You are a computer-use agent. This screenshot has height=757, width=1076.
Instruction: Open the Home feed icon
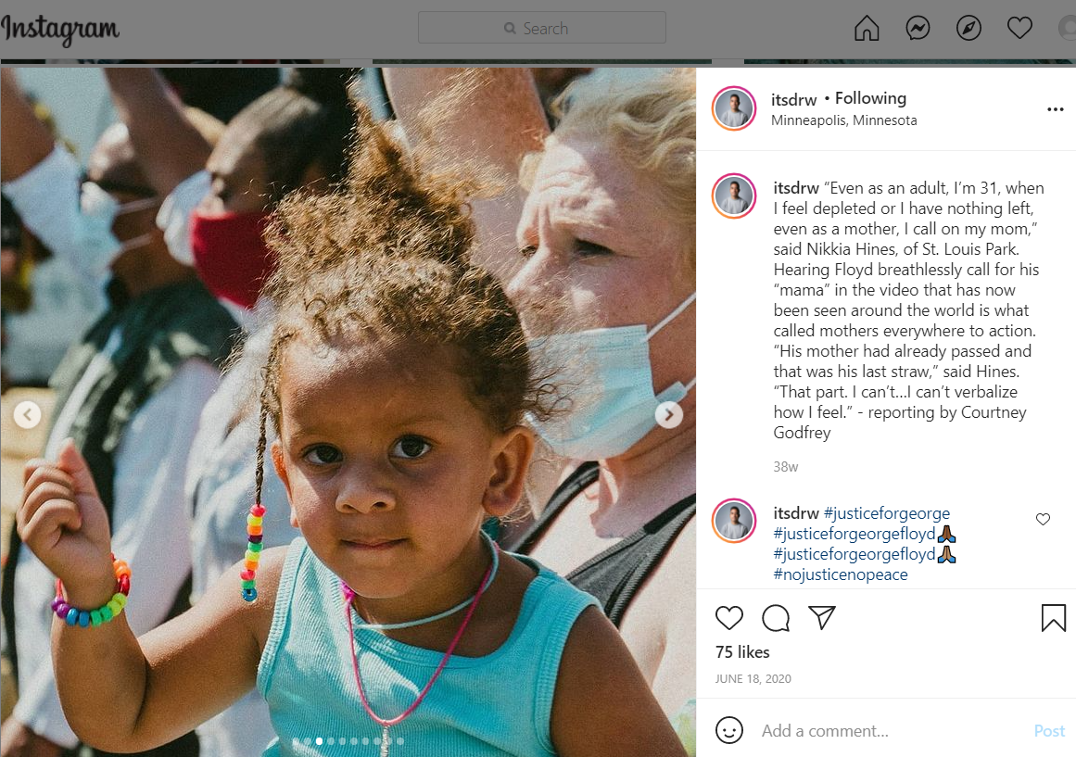pyautogui.click(x=866, y=28)
